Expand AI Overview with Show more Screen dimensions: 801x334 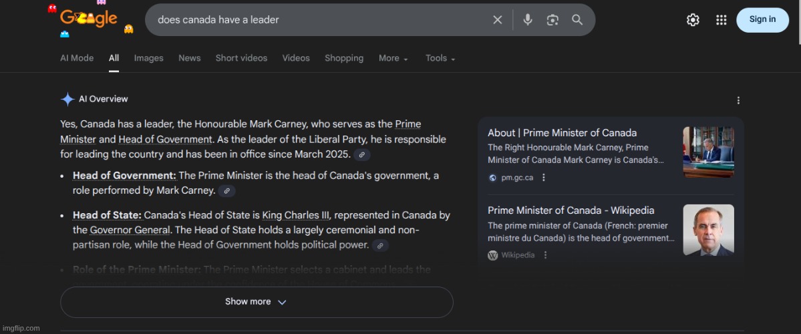[256, 302]
